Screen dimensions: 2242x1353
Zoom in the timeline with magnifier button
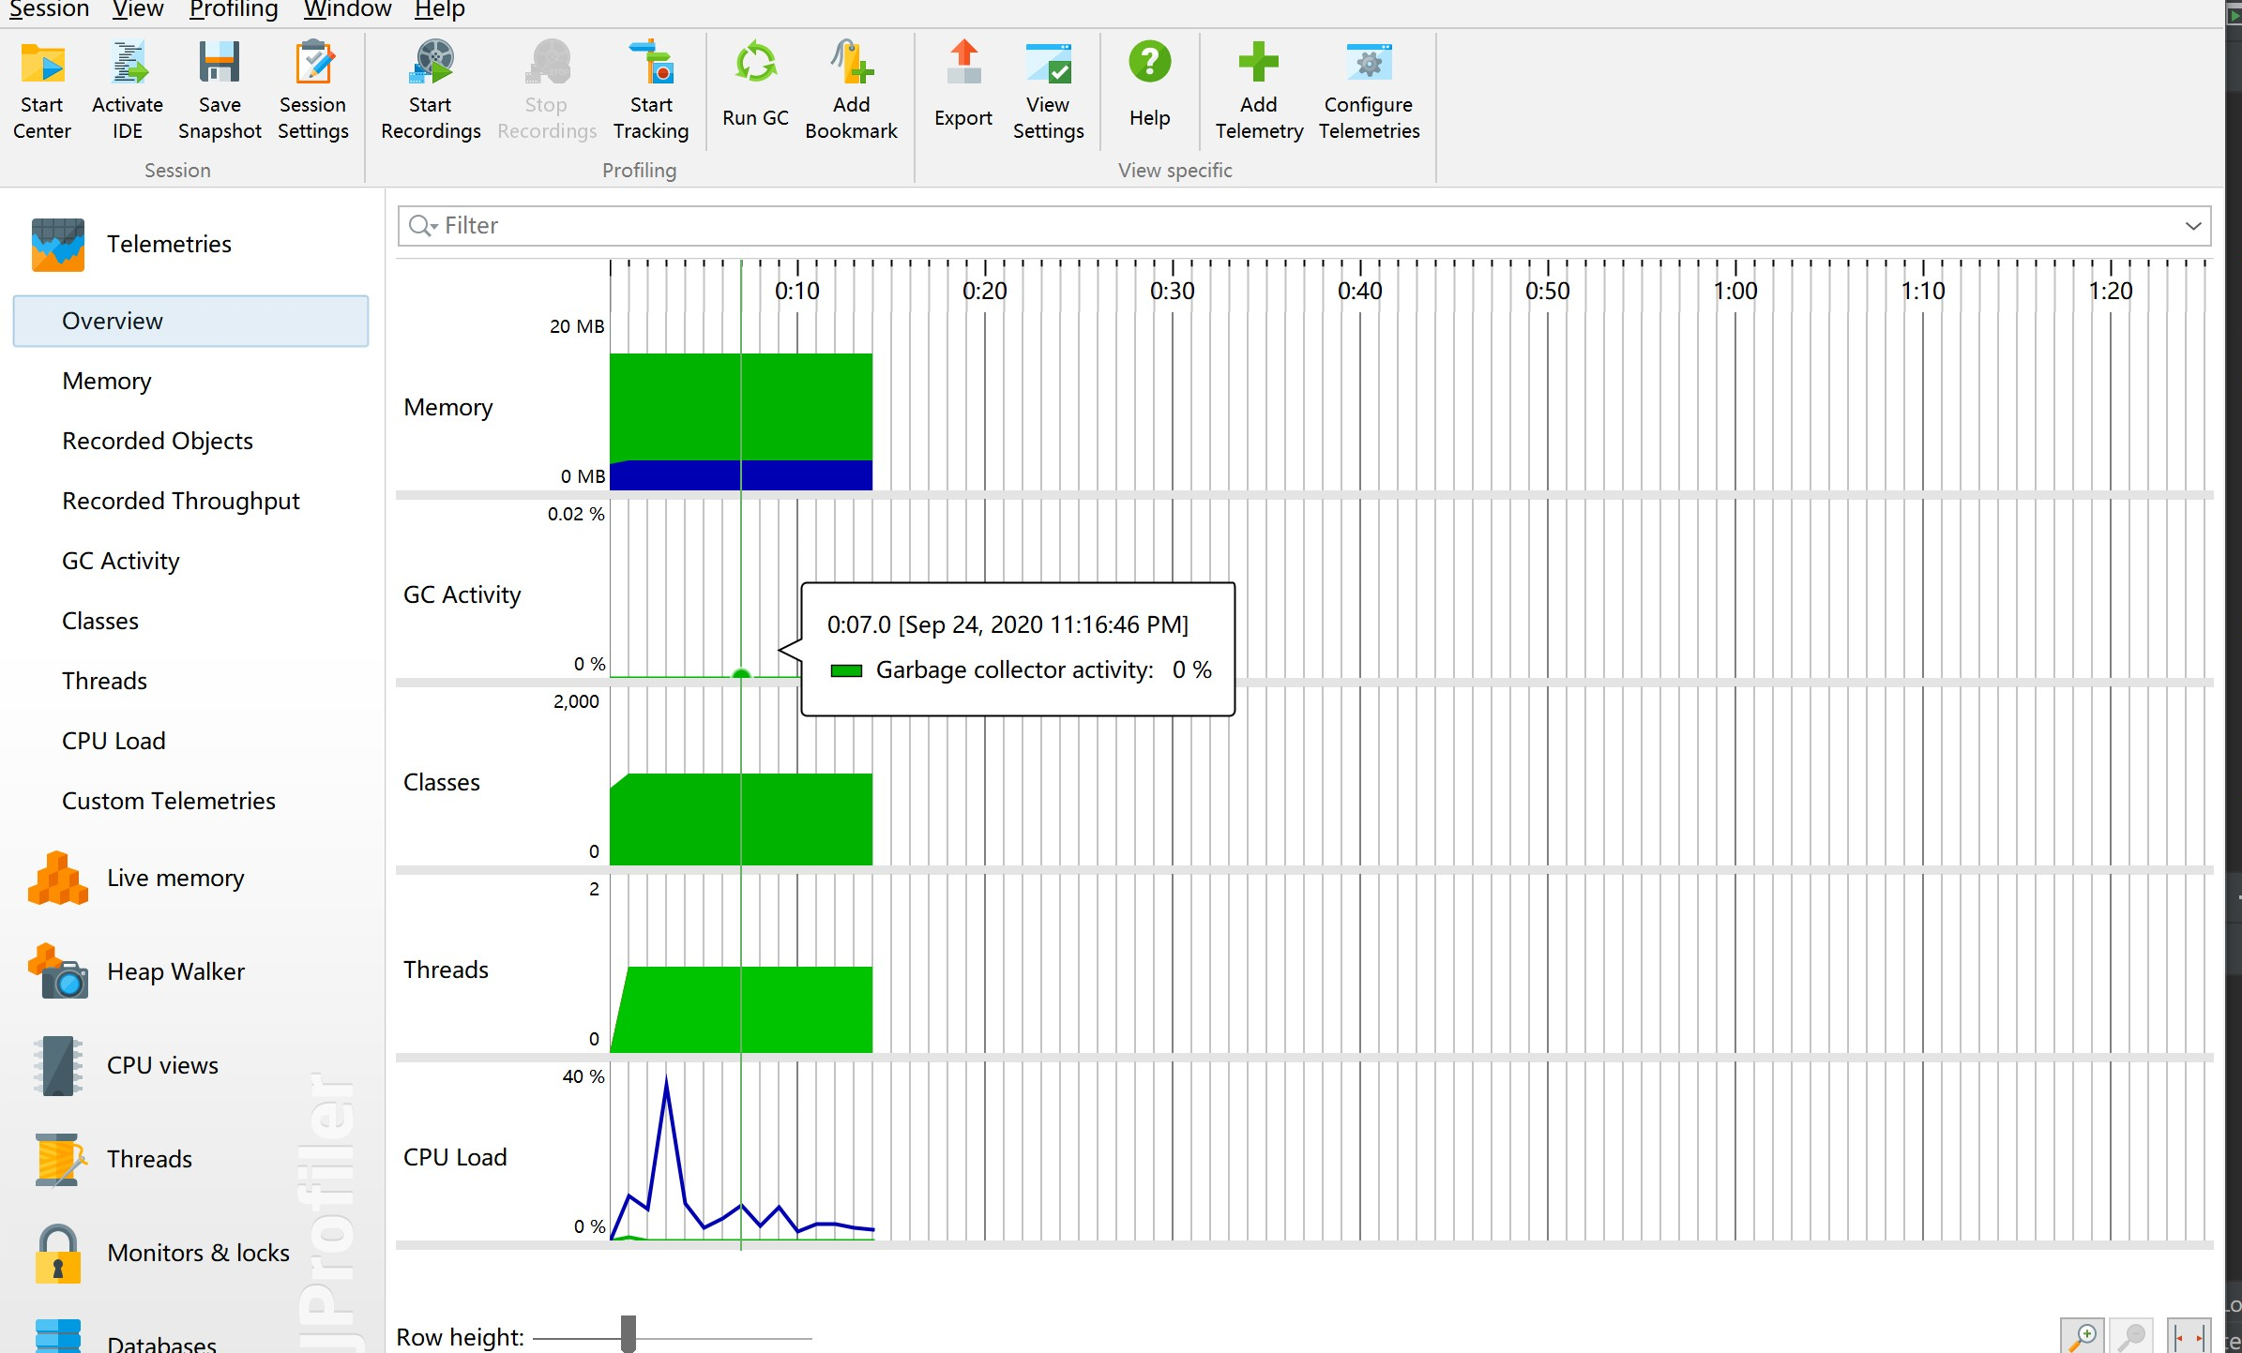2083,1335
